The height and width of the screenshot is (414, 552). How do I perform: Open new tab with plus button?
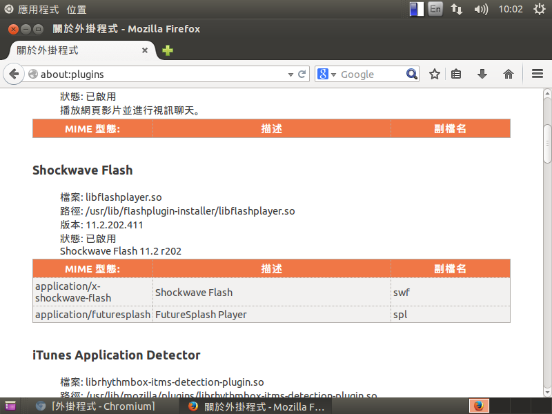point(168,50)
